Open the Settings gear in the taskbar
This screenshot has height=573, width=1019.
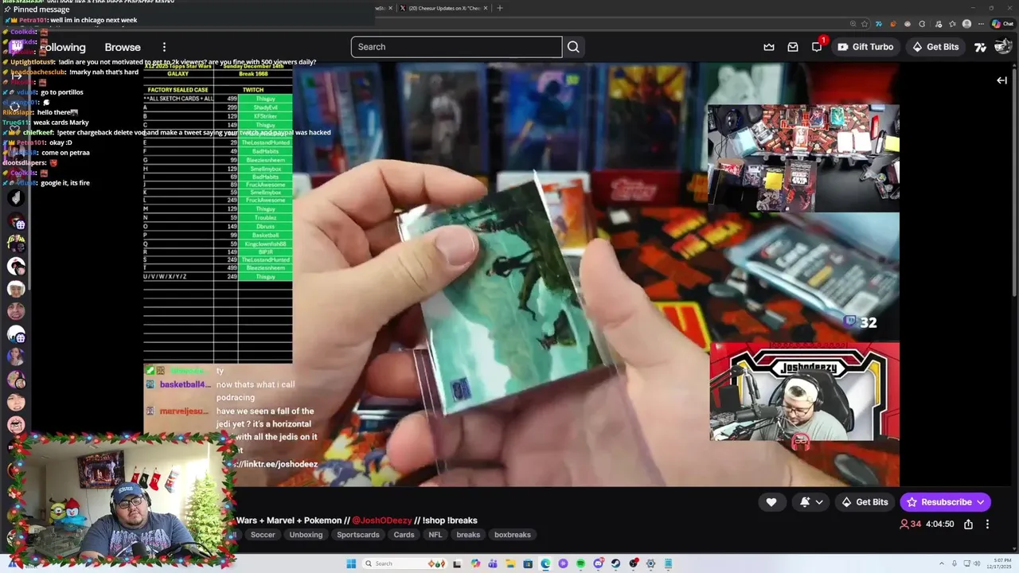(650, 563)
